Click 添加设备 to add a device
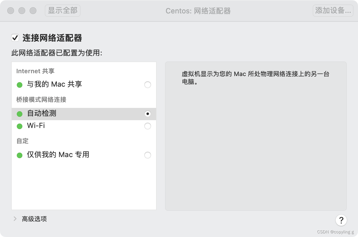This screenshot has height=237, width=358. coord(333,11)
